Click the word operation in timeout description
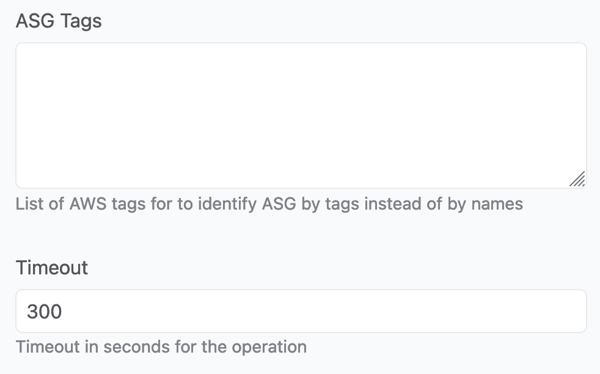Image resolution: width=600 pixels, height=374 pixels. pos(269,348)
